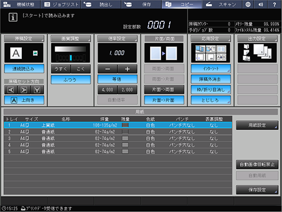
Task: Click the original document A preview thumbnail
Action: (x=16, y=53)
